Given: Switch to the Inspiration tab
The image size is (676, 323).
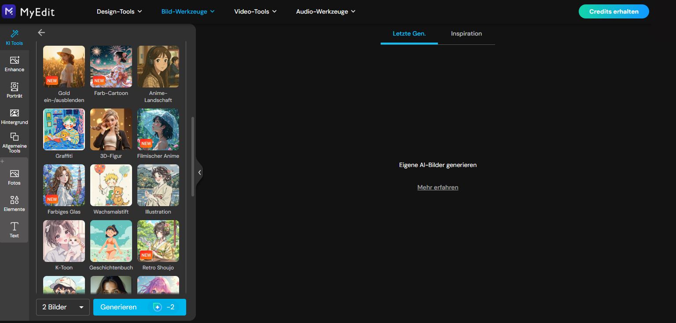Looking at the screenshot, I should click(467, 34).
